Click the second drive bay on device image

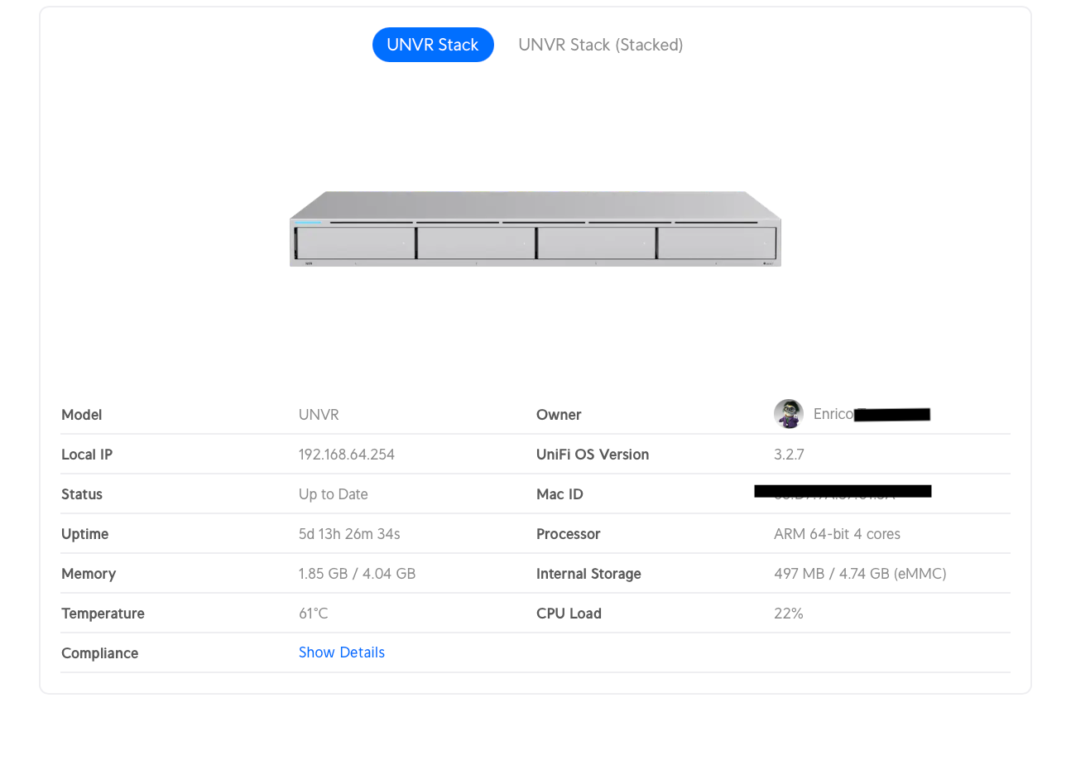click(477, 243)
